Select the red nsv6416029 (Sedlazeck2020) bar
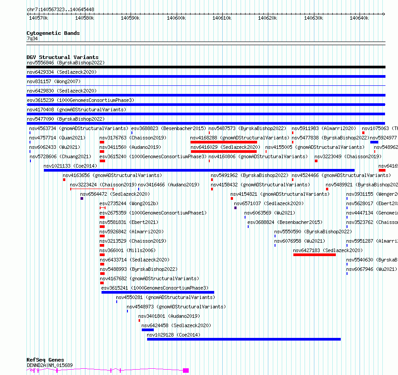 tap(224, 152)
